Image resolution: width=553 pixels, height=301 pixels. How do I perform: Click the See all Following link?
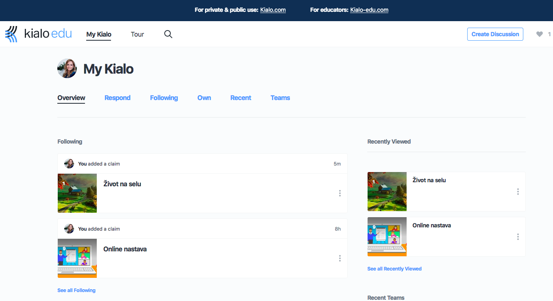(76, 290)
